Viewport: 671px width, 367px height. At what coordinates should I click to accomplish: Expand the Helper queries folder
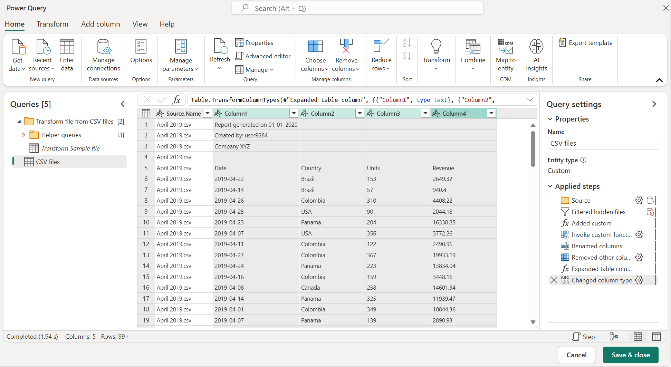coord(23,135)
